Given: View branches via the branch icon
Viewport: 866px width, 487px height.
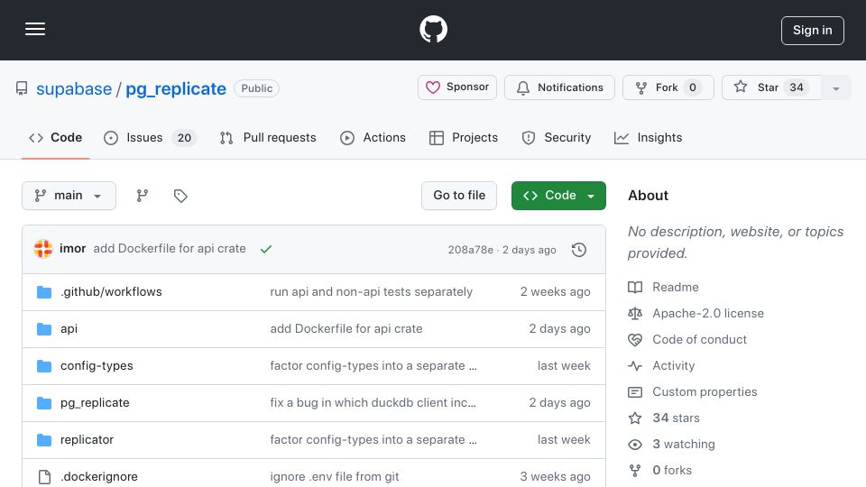Looking at the screenshot, I should coord(143,196).
